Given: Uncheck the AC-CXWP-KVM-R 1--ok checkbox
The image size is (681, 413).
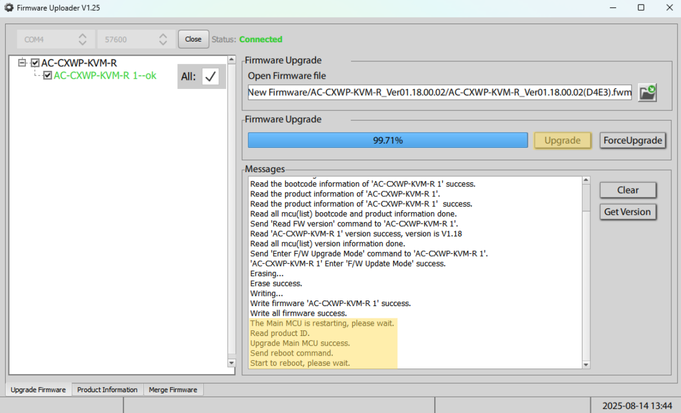Looking at the screenshot, I should pyautogui.click(x=48, y=75).
